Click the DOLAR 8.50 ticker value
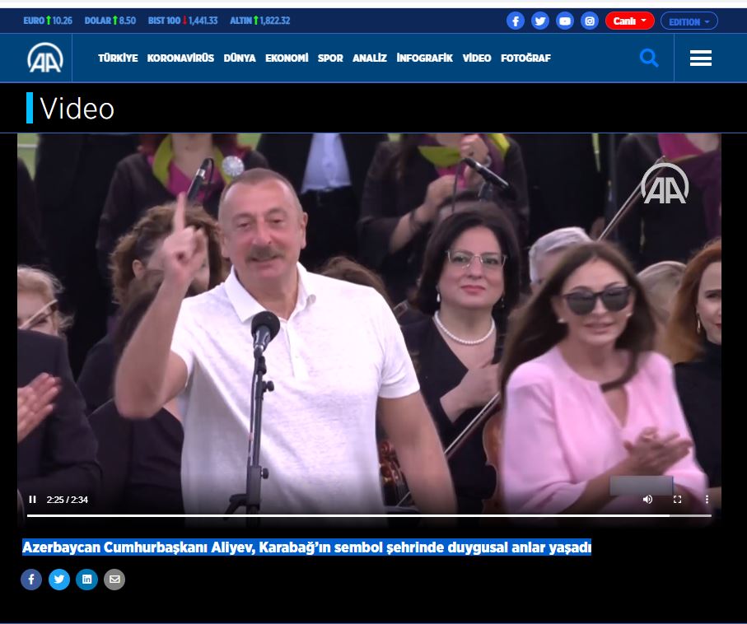Viewport: 747px width, 624px height. pos(110,21)
